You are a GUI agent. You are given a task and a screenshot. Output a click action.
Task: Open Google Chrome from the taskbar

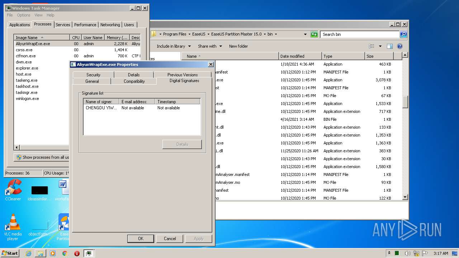pyautogui.click(x=65, y=253)
